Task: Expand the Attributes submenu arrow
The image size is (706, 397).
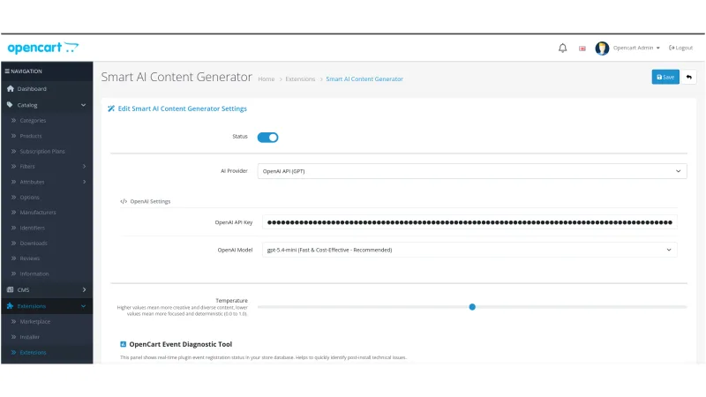Action: tap(84, 182)
